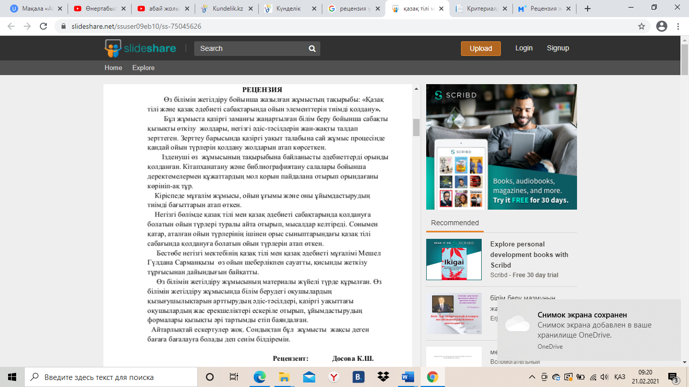Click the Scribd advertisement banner
The image size is (689, 387).
pyautogui.click(x=501, y=147)
